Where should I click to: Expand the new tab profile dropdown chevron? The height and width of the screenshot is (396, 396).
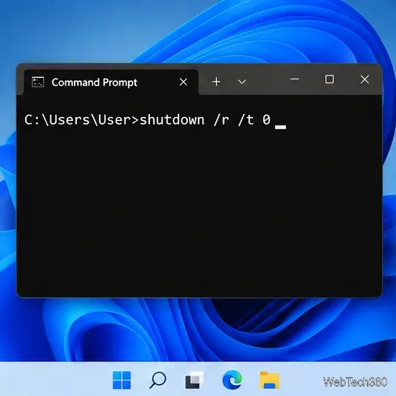click(242, 82)
